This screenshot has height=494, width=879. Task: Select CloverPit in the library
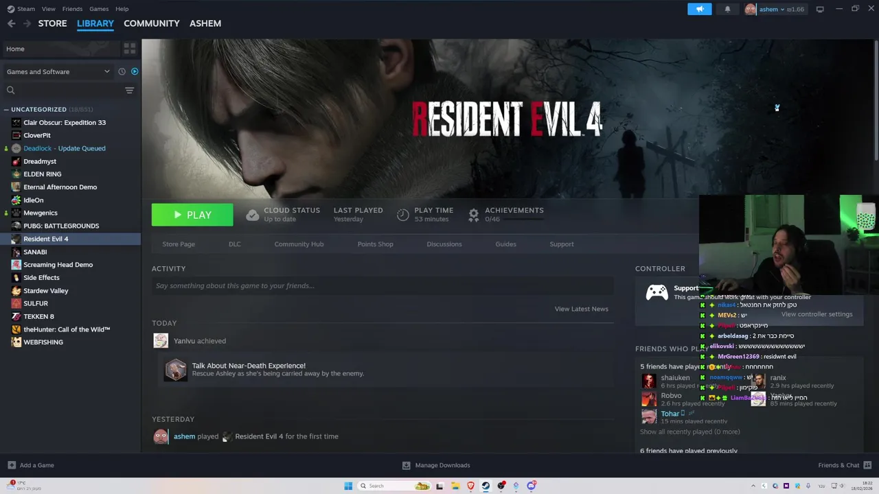[x=37, y=135]
